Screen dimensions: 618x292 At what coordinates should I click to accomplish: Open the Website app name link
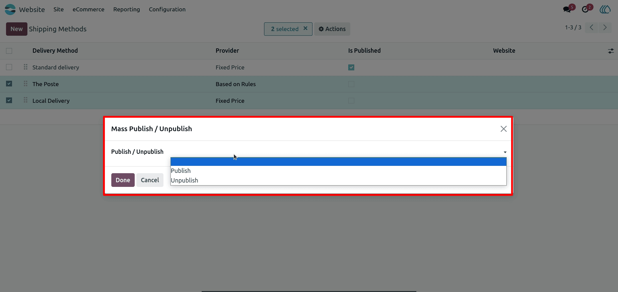(32, 9)
